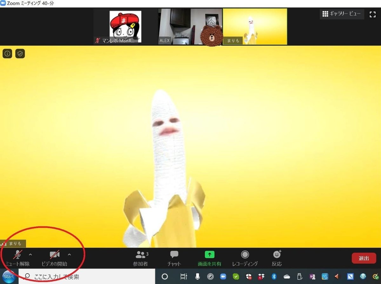
Task: Click the Dropbox icon in system tray
Action: pos(261,276)
